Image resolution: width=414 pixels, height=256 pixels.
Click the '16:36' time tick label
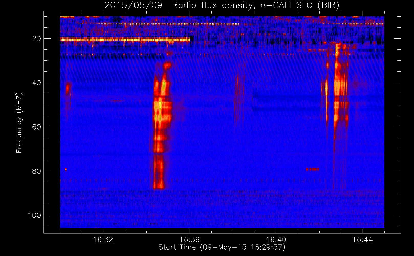click(190, 240)
